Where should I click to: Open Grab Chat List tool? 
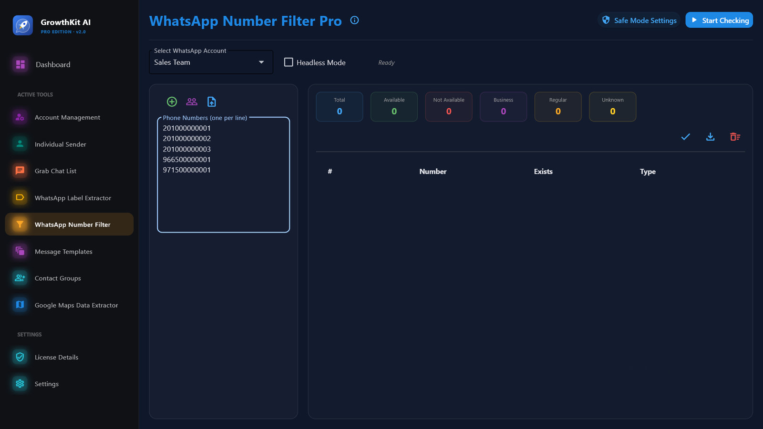coord(70,171)
